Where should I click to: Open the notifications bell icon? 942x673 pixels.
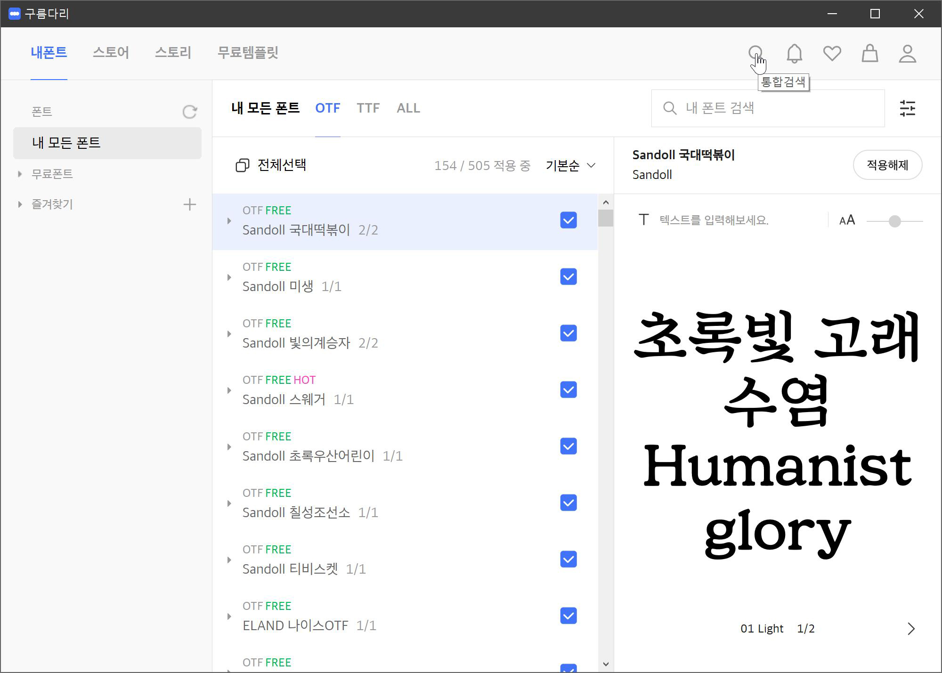click(794, 54)
